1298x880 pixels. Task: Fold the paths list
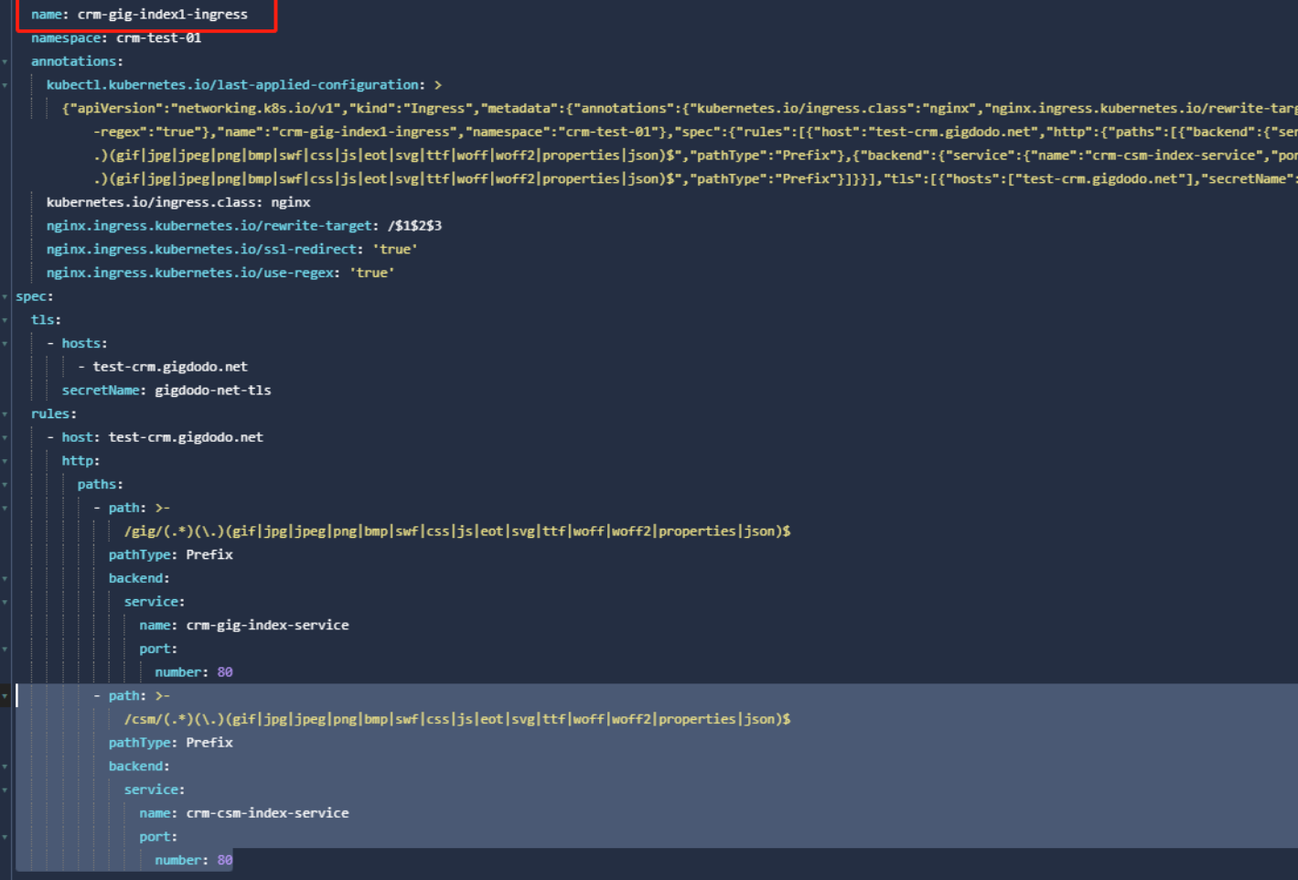pos(5,485)
